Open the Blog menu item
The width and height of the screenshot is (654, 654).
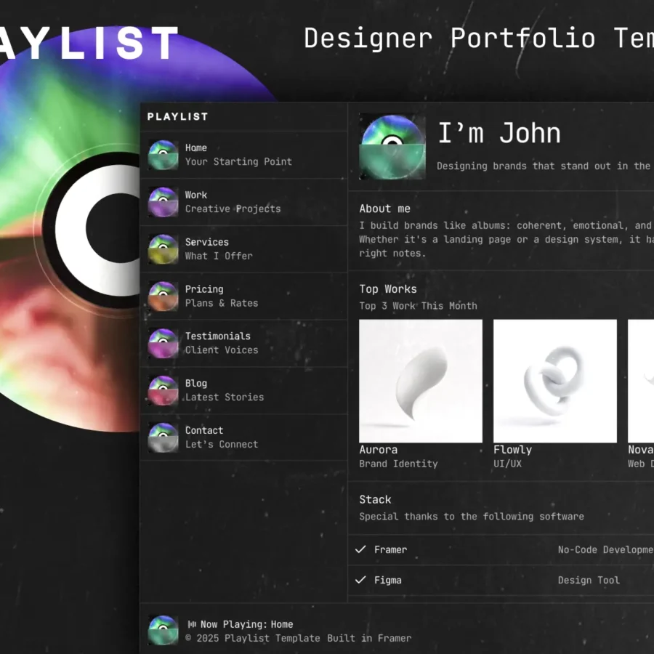pos(244,390)
